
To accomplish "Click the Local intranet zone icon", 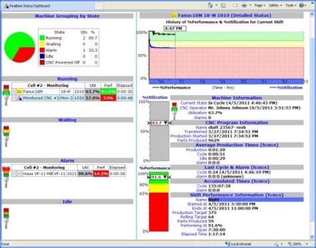I will tap(227, 244).
